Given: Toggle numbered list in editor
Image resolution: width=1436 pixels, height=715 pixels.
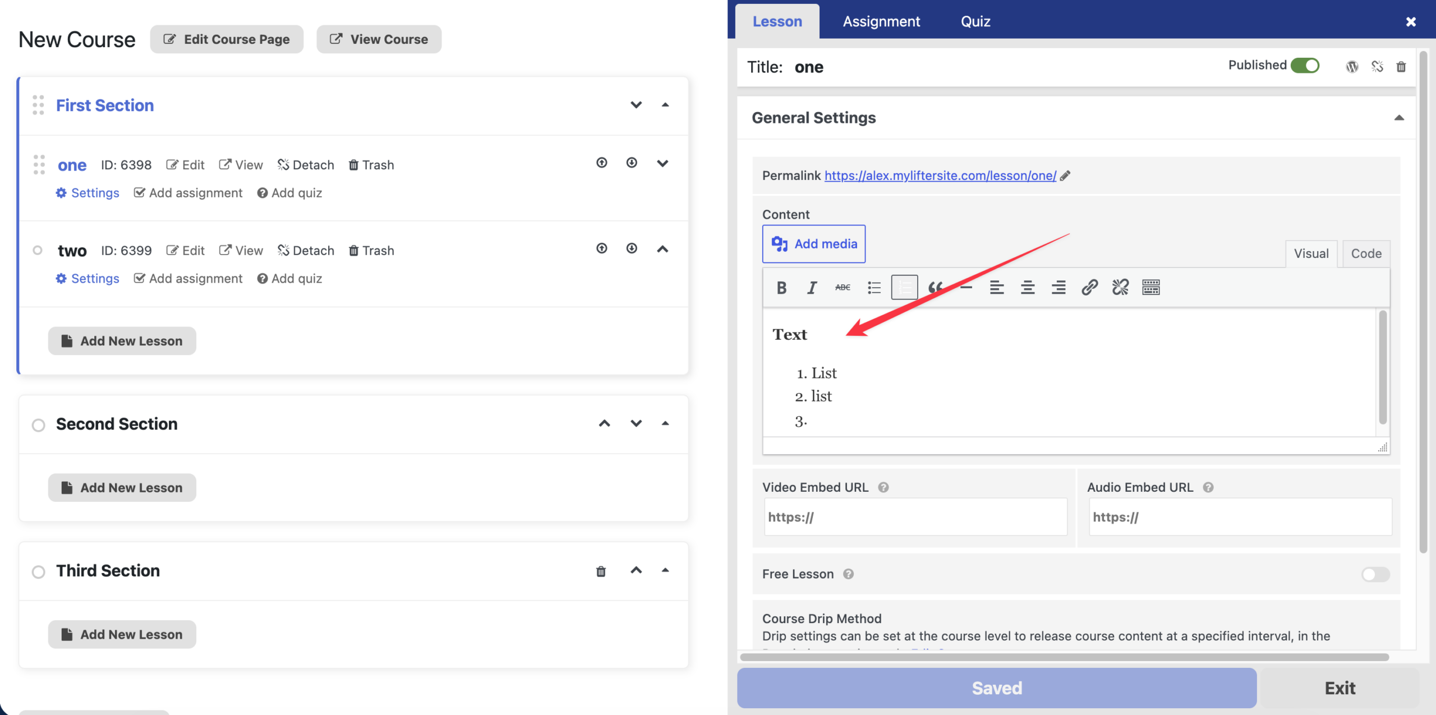Looking at the screenshot, I should (904, 288).
